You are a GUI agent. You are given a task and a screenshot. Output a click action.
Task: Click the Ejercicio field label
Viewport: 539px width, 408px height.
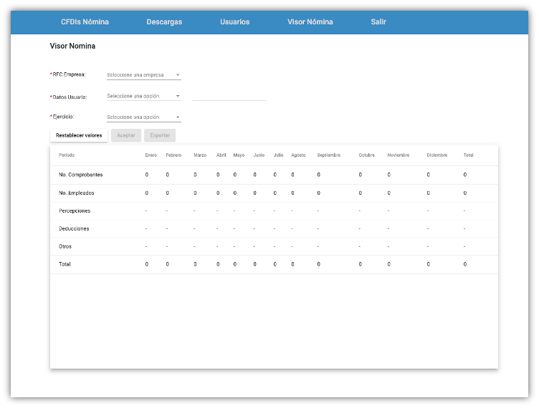[63, 117]
